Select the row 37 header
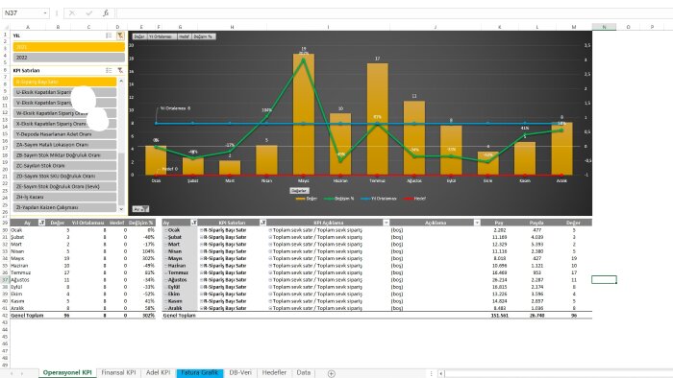Screen dimensions: 673x378 (x=5, y=279)
